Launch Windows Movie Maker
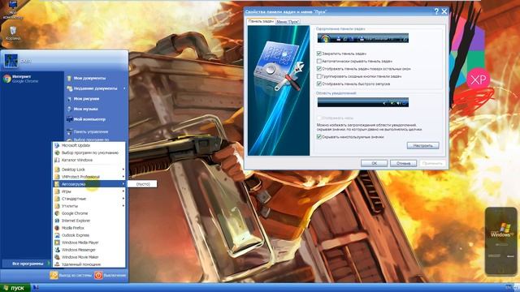 (x=57, y=257)
